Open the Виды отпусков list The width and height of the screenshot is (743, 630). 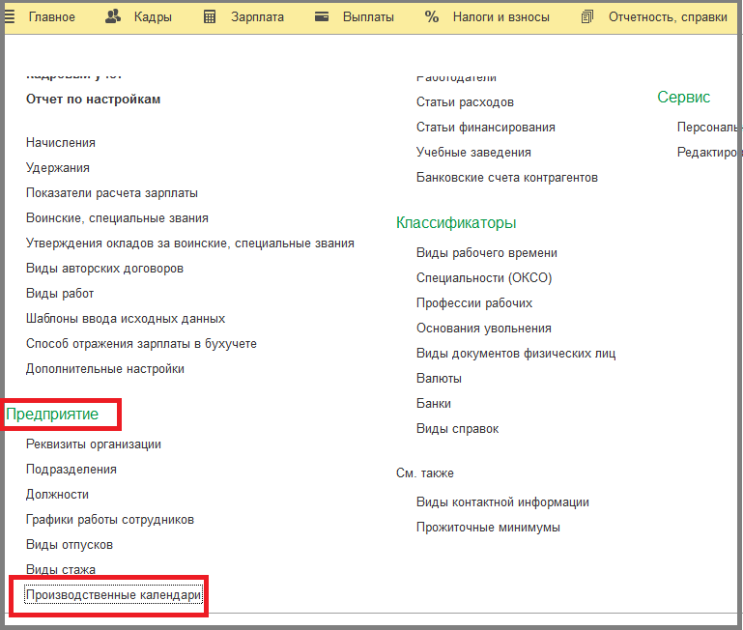(70, 545)
